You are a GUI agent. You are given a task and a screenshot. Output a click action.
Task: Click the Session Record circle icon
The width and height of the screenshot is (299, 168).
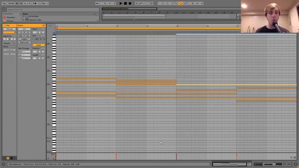click(x=151, y=3)
